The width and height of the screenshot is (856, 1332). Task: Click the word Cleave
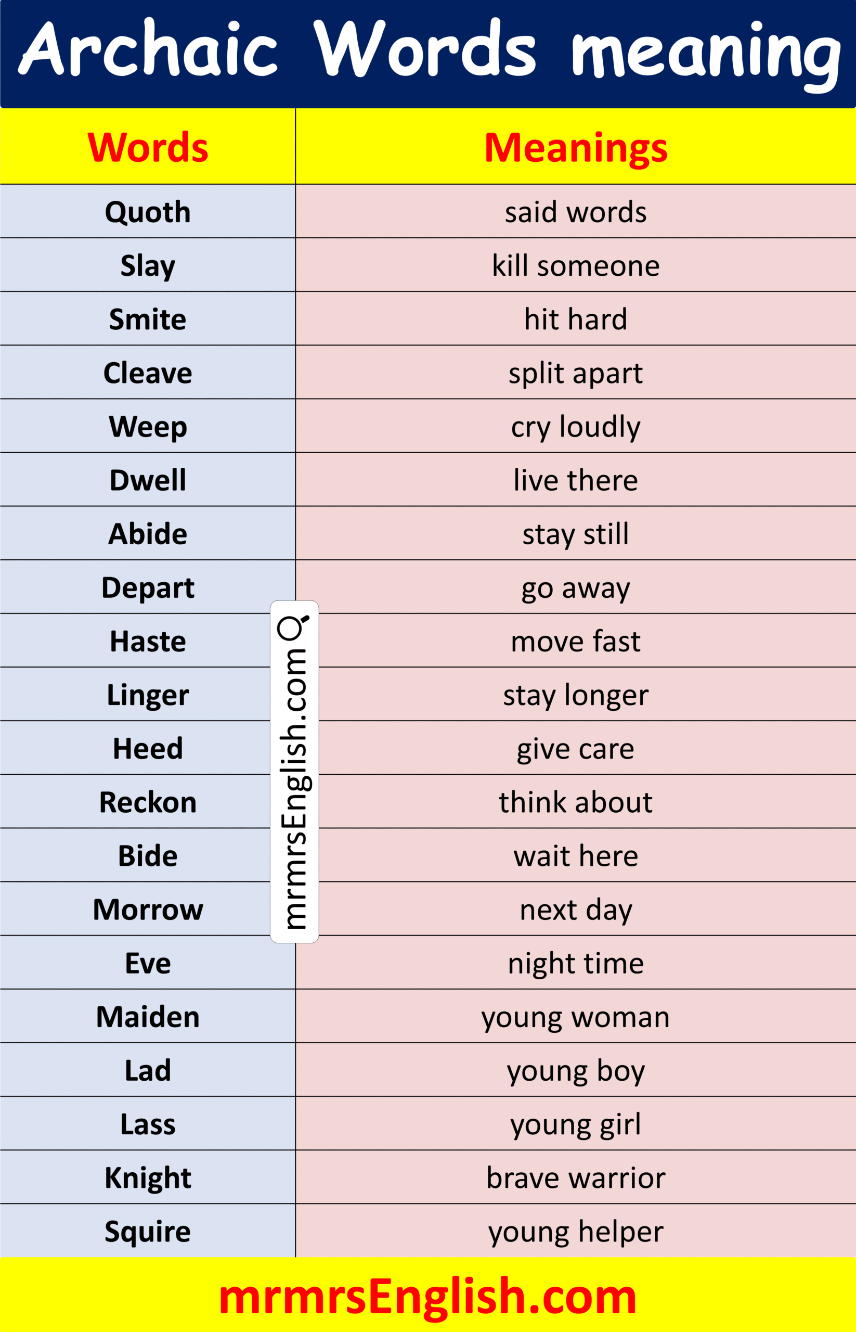(x=147, y=373)
